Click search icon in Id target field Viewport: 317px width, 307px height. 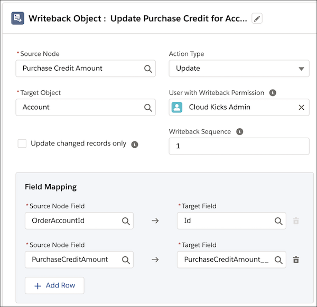click(278, 221)
